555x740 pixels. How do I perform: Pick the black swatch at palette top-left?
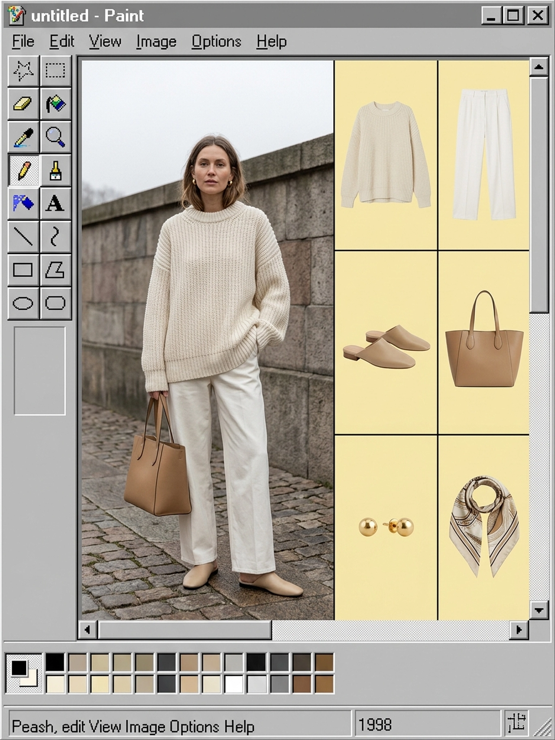(55, 662)
